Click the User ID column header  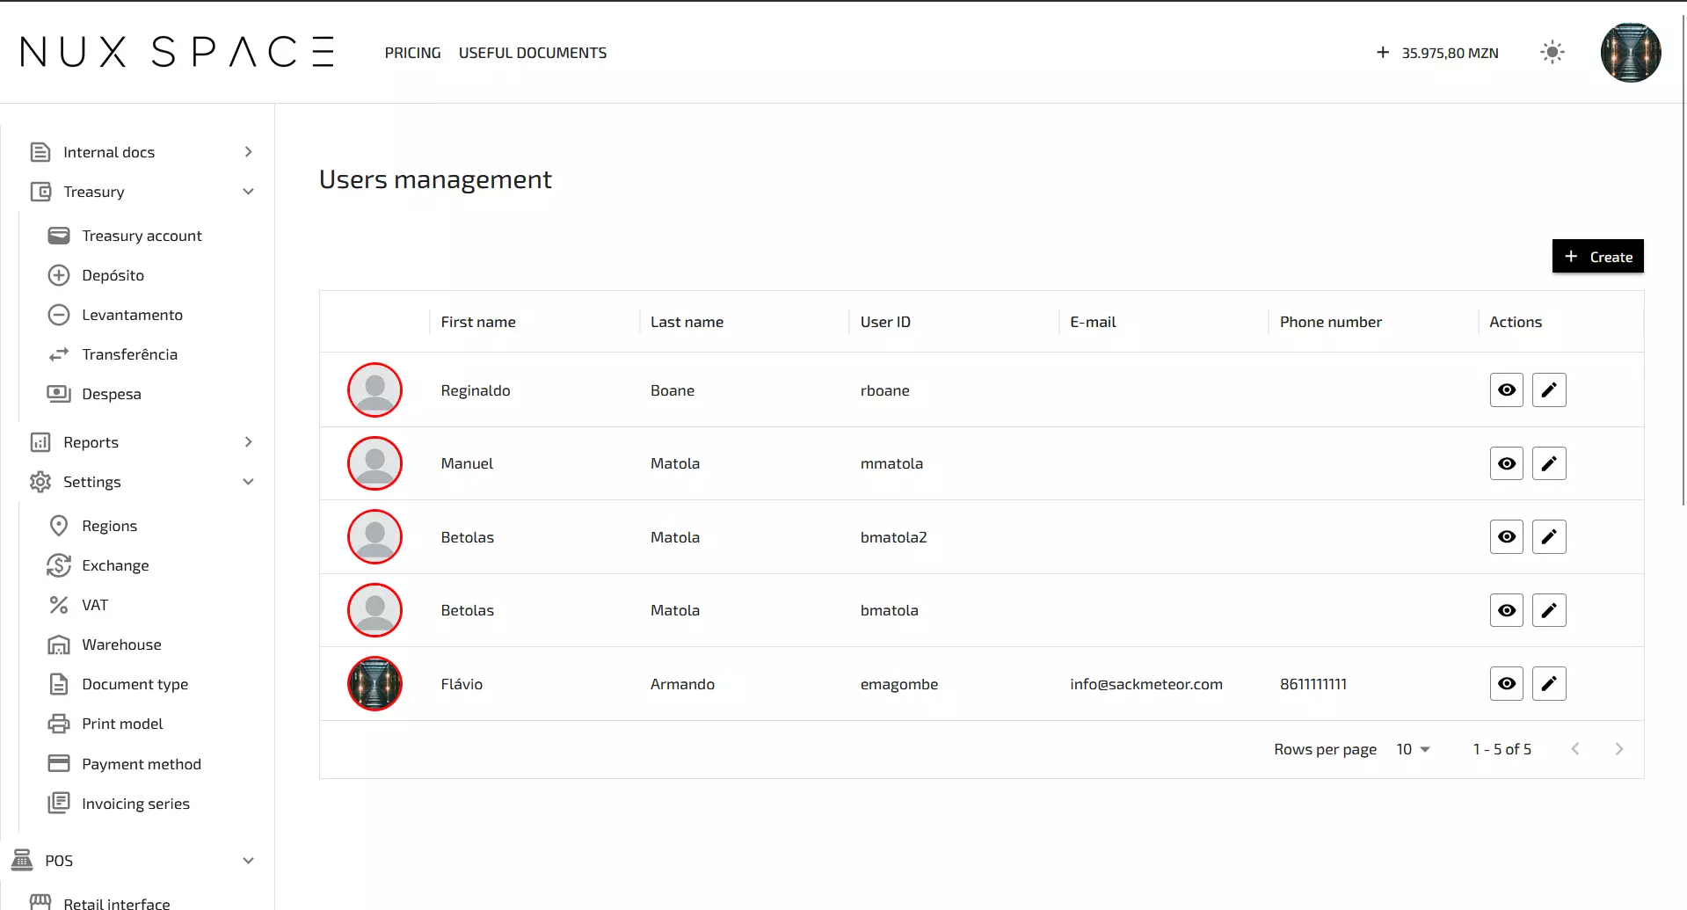885,322
